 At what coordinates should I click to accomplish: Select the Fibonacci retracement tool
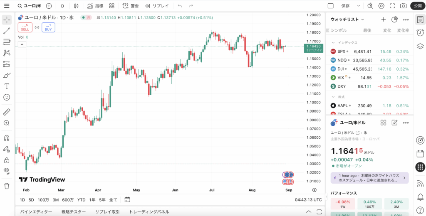tap(7, 42)
